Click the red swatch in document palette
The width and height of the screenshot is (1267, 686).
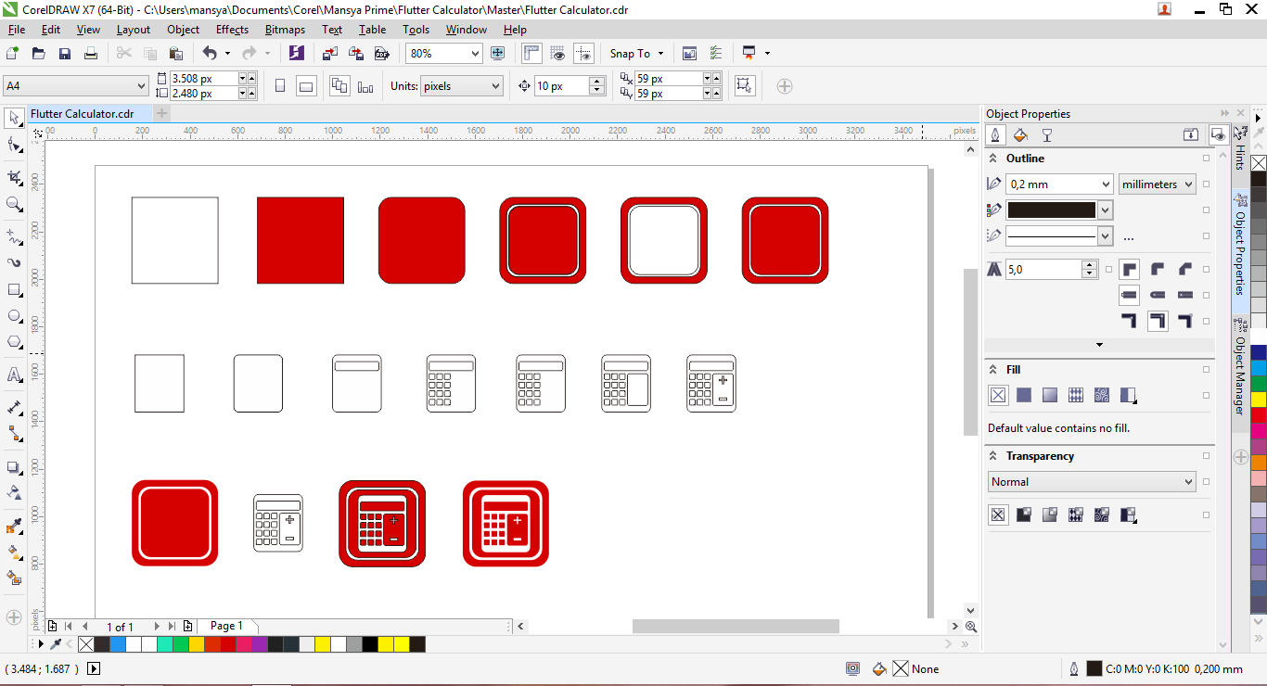[x=228, y=643]
